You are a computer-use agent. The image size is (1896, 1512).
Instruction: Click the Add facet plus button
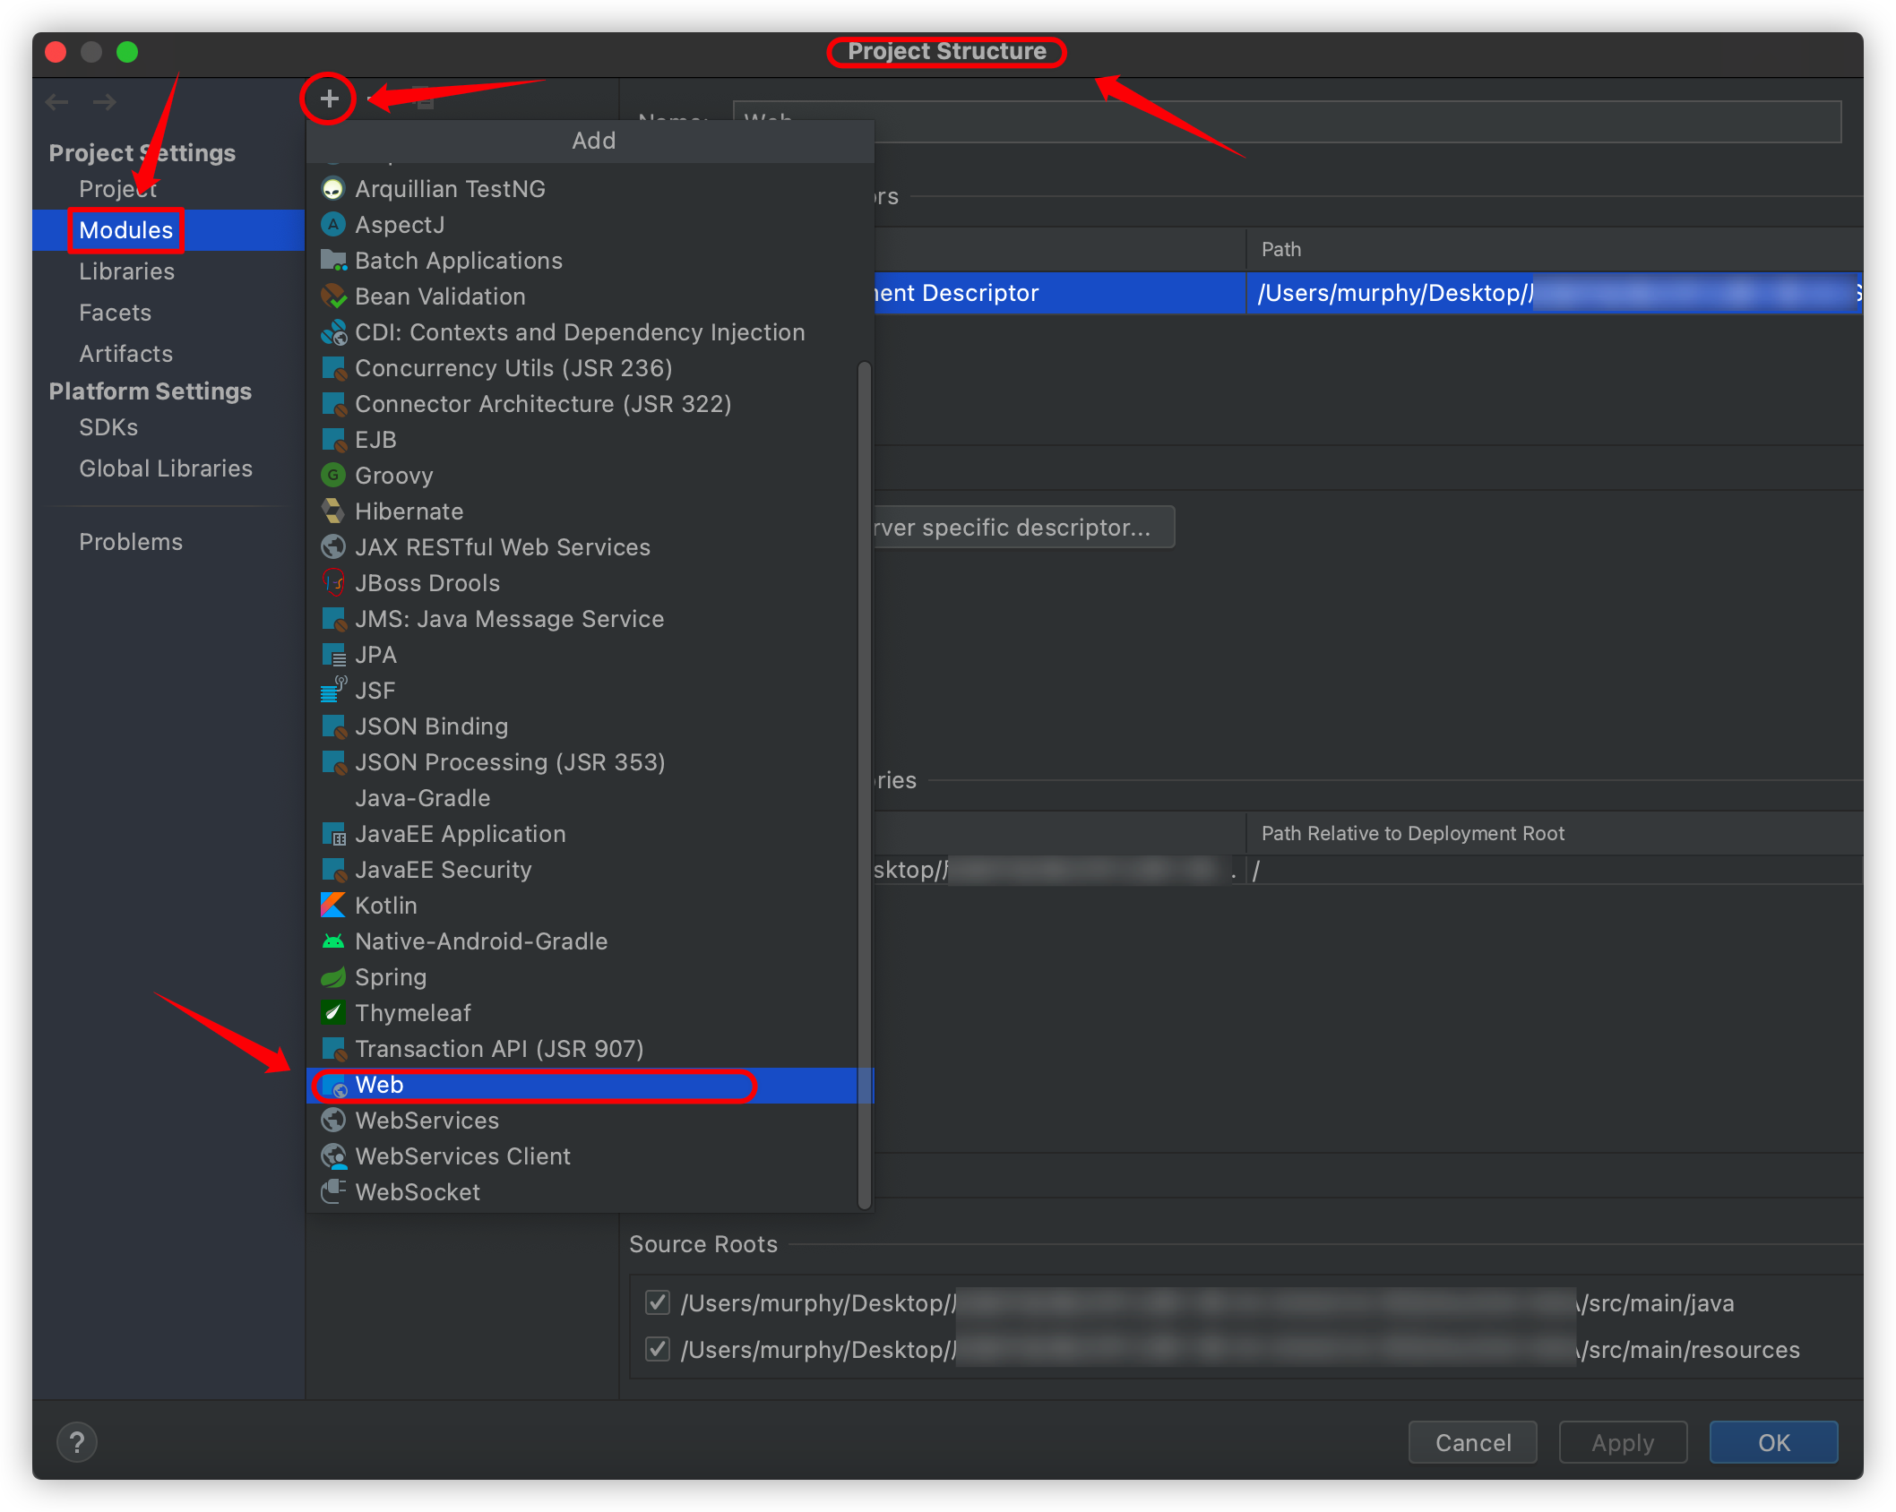tap(329, 100)
